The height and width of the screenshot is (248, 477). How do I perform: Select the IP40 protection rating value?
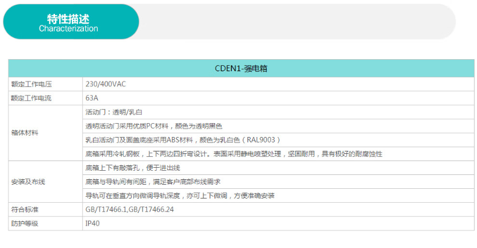click(x=93, y=223)
